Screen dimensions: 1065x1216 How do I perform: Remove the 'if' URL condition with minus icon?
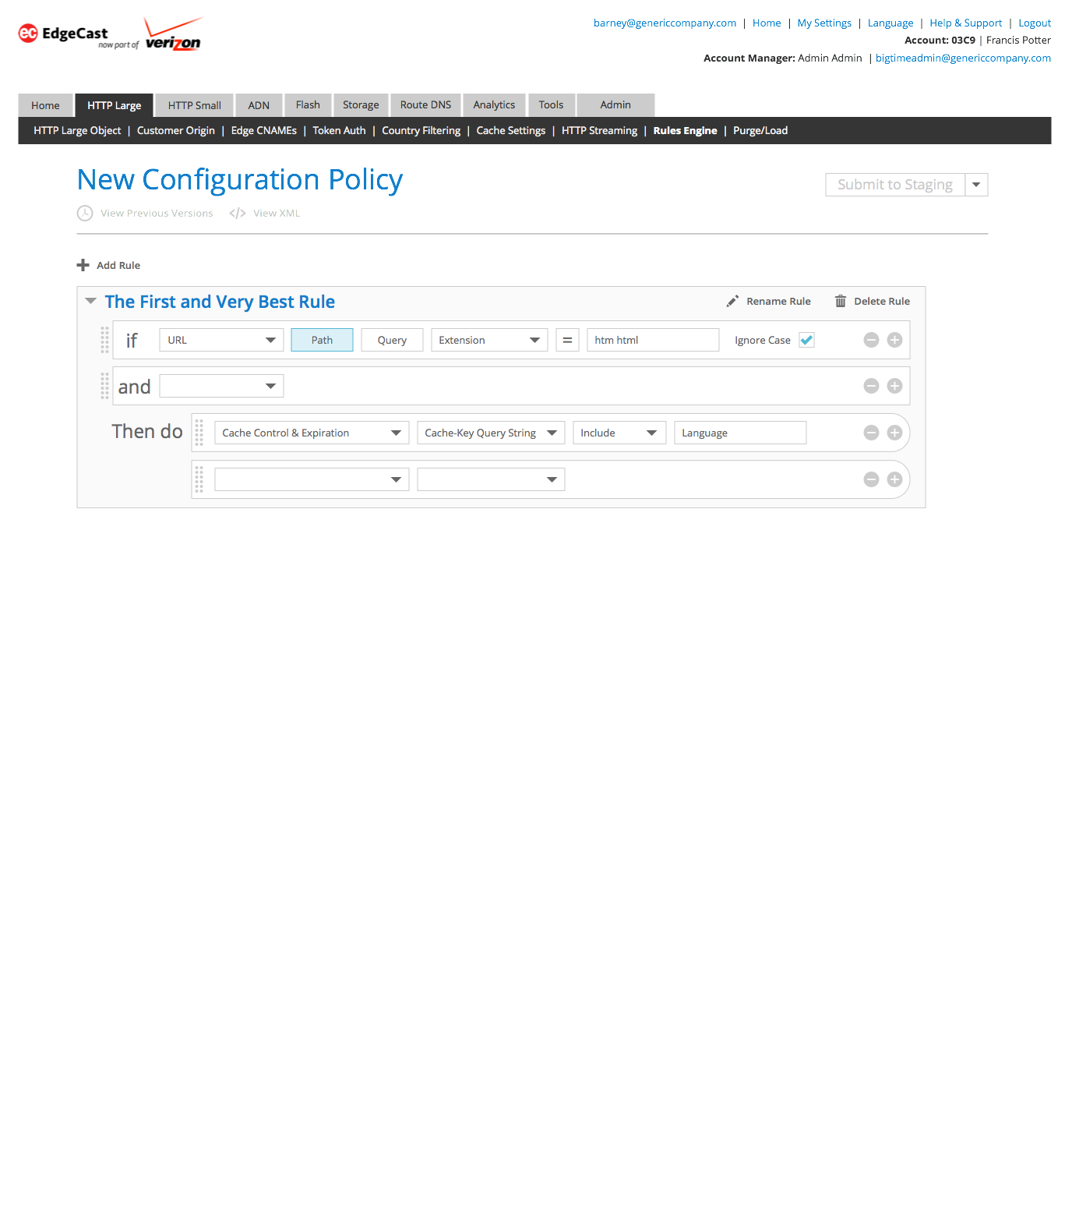(x=871, y=340)
